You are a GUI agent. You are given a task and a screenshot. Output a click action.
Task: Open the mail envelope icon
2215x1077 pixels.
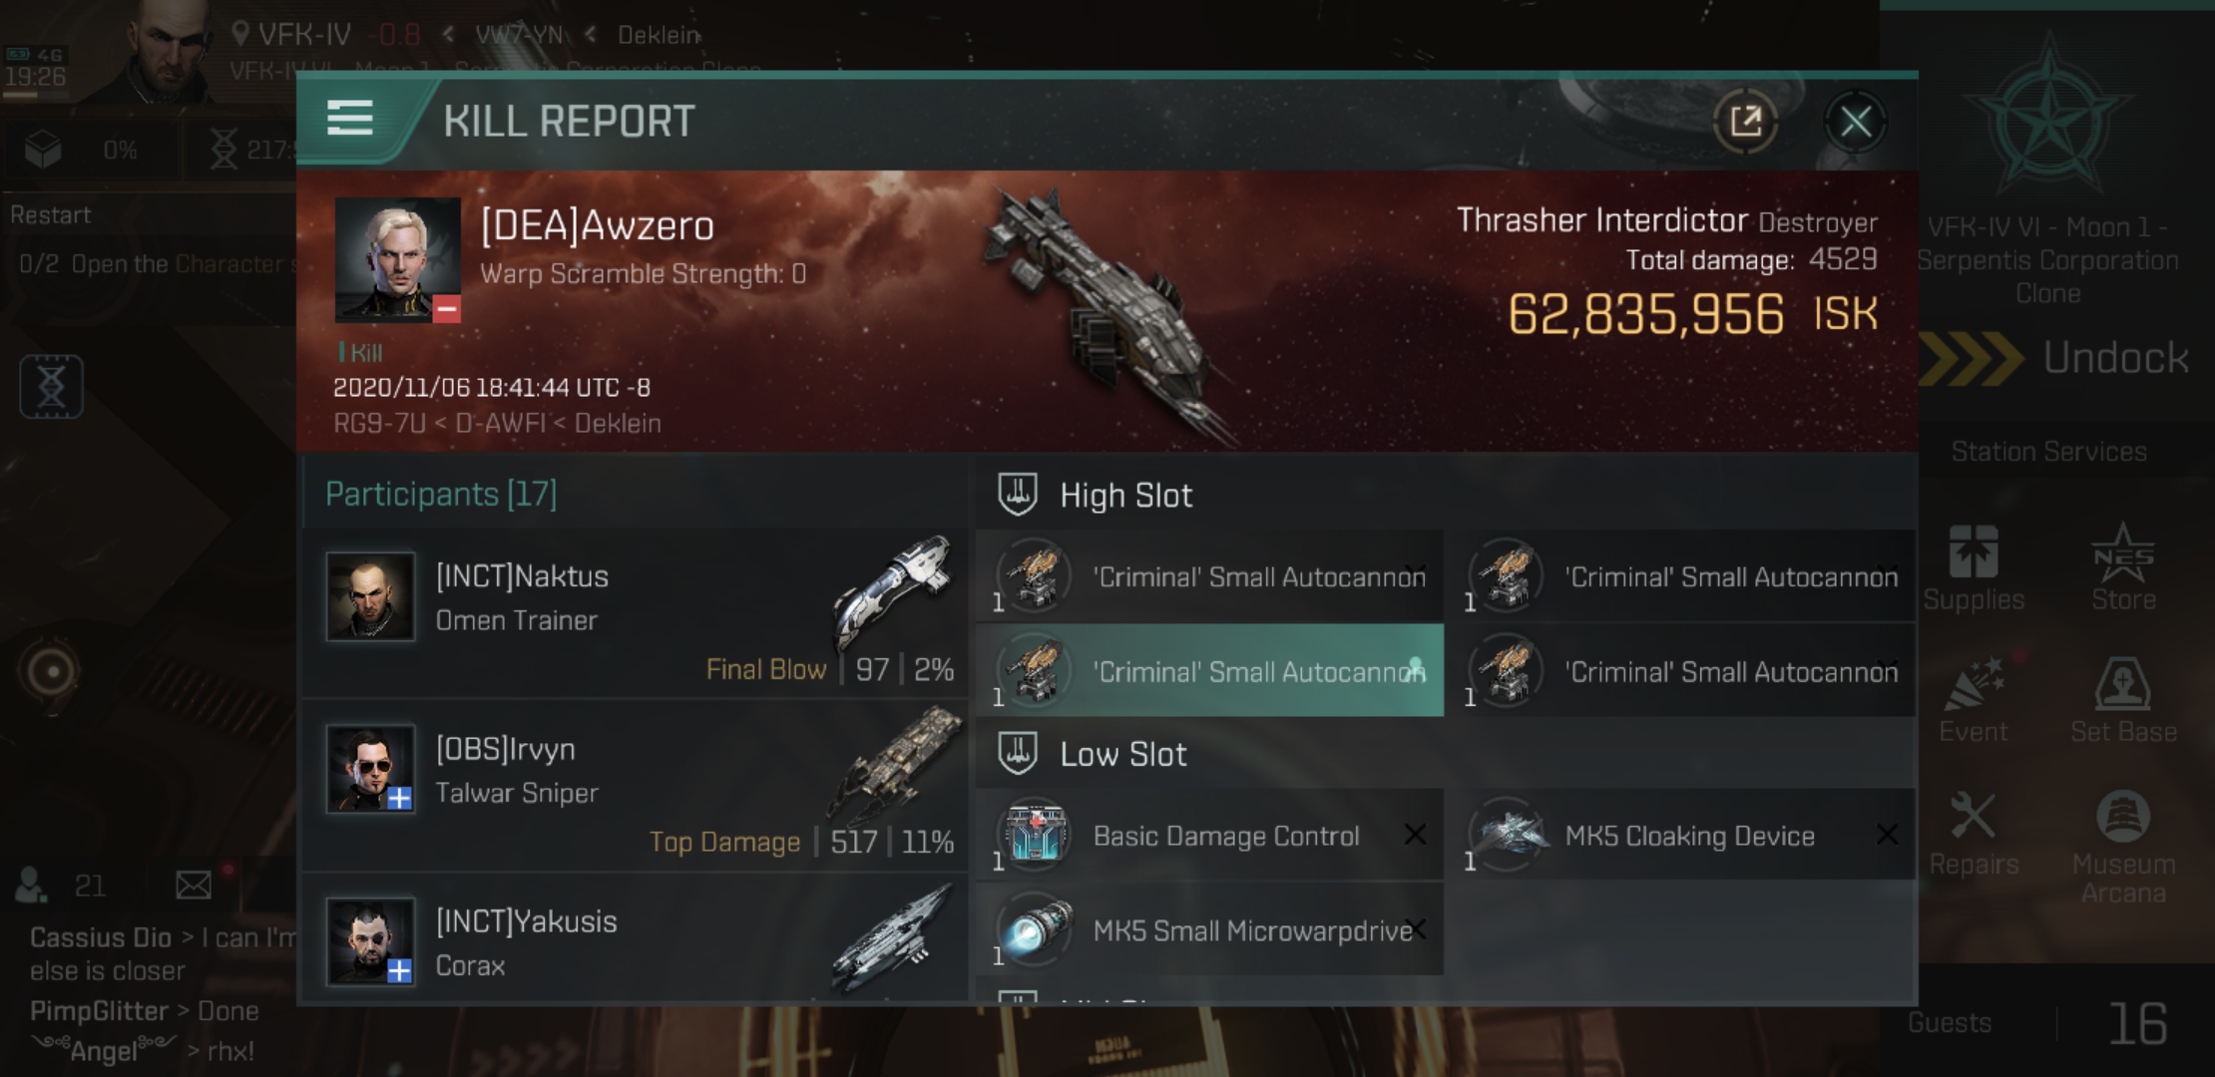pyautogui.click(x=194, y=885)
